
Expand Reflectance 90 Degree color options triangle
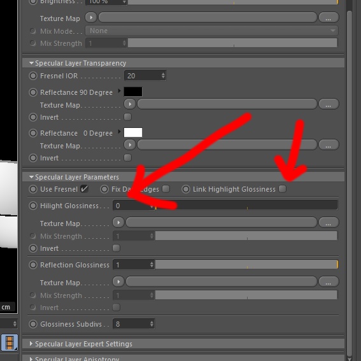coord(119,90)
